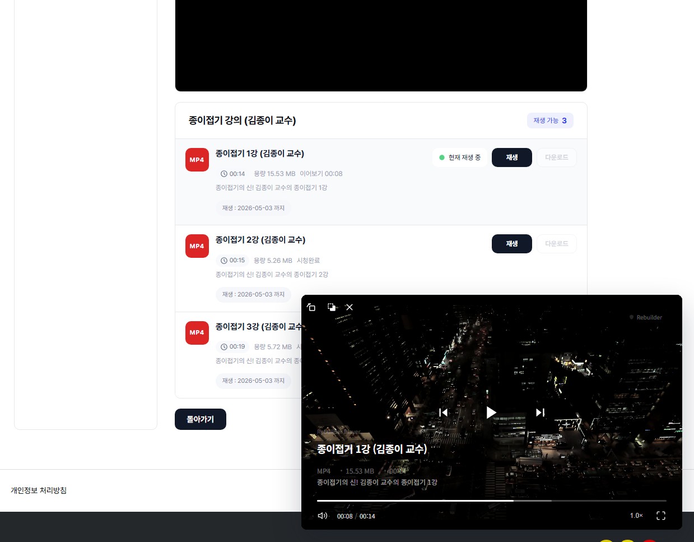Screen dimensions: 694x542
Task: Click the MP4 icon for 종이접기 3강
Action: [x=197, y=332]
